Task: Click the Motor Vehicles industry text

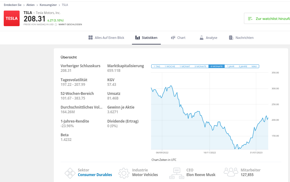Action: tap(145, 175)
